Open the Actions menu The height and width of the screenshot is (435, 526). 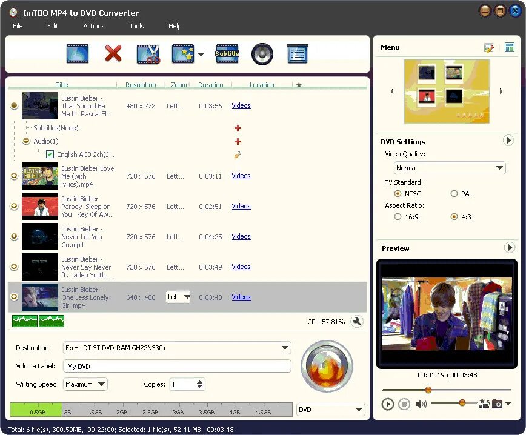[94, 26]
